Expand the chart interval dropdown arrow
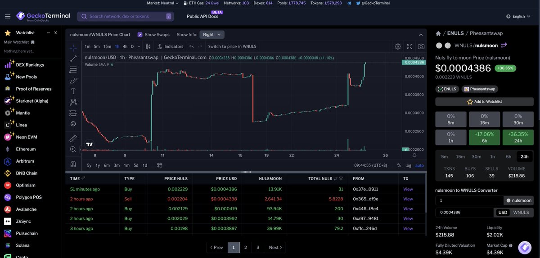 tap(139, 46)
